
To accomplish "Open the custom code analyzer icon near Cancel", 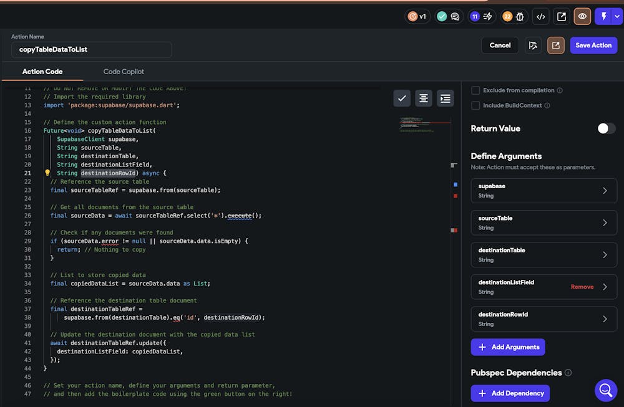I will (x=532, y=45).
